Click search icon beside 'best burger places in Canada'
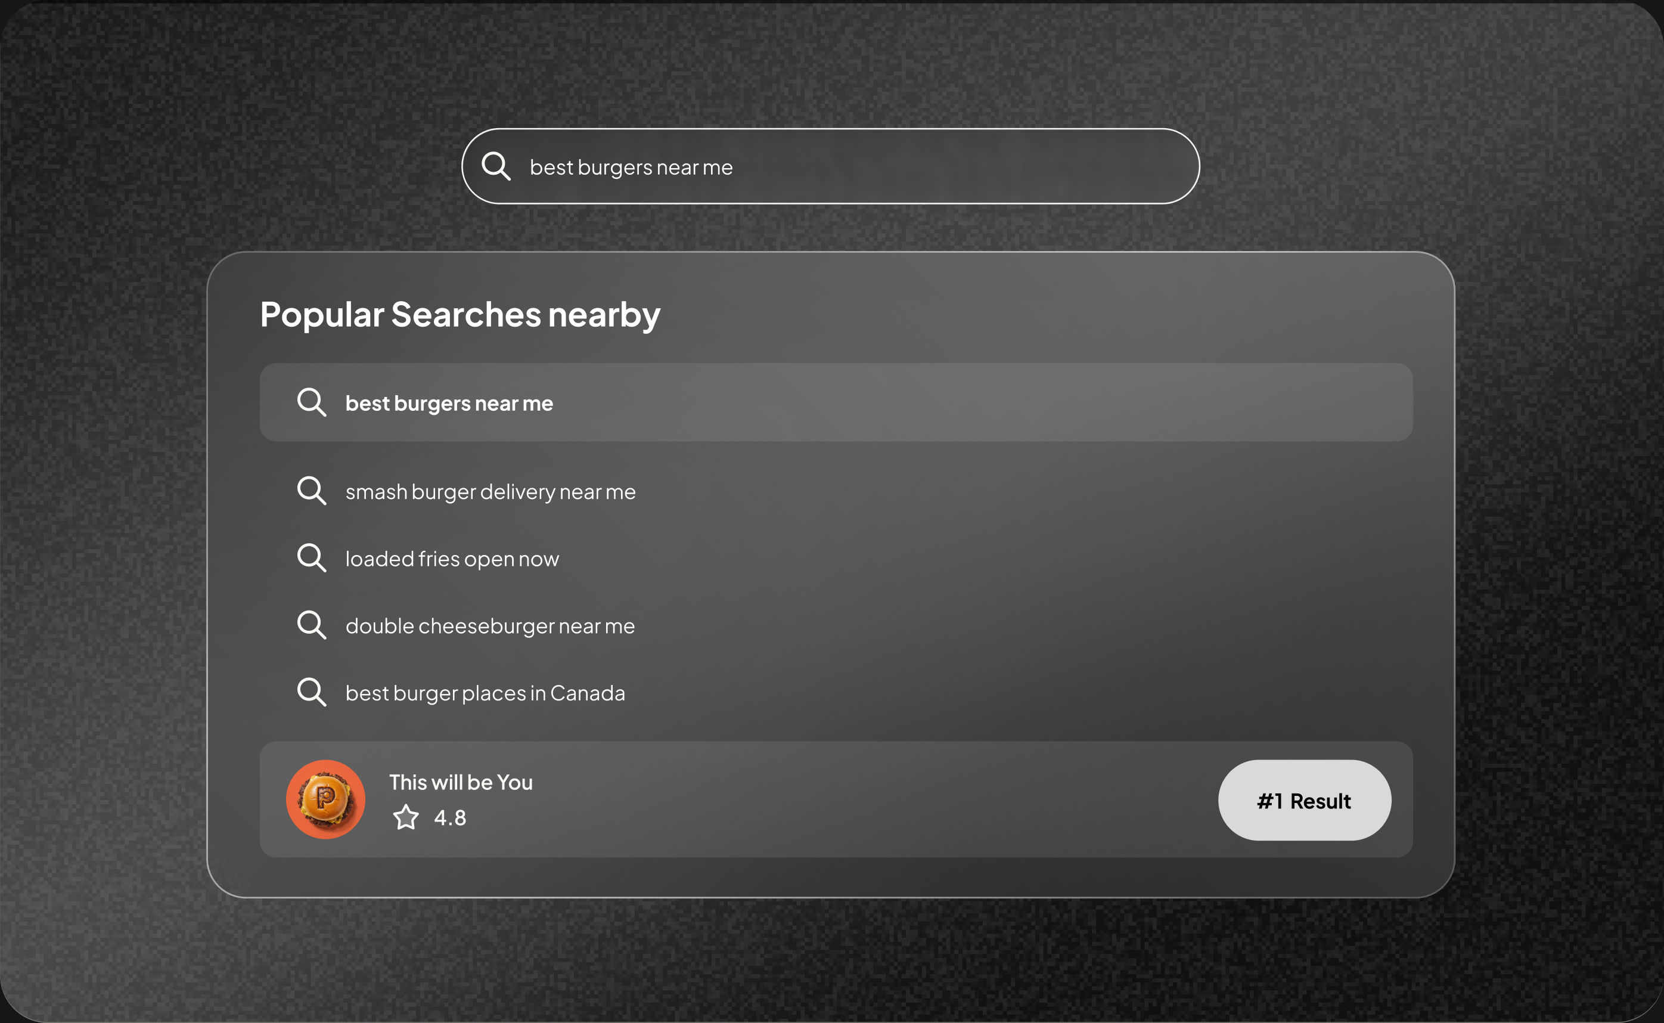This screenshot has height=1023, width=1664. pos(312,692)
